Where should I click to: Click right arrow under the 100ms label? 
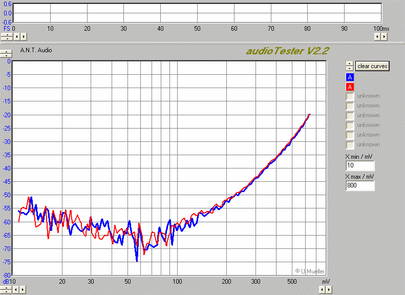[384, 37]
